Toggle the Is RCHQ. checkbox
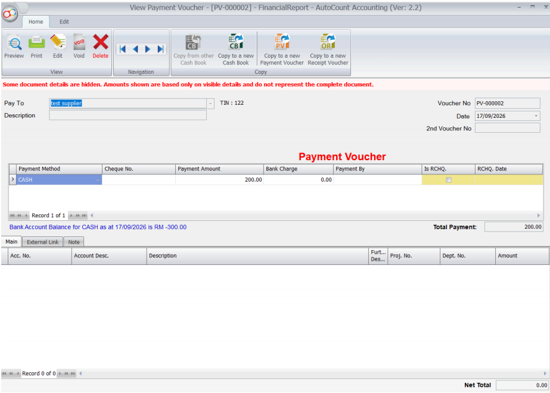This screenshot has height=393, width=550. coord(448,180)
